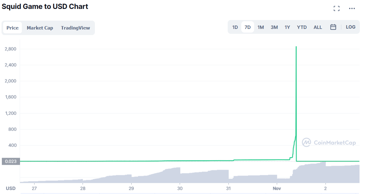The width and height of the screenshot is (366, 194).
Task: Switch to the Price tab
Action: point(13,28)
